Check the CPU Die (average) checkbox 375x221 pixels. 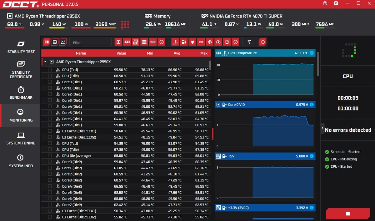[x=50, y=155]
